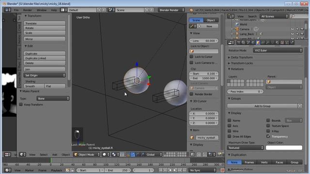310x174 pixels.
Task: Enable the Name display checkbox
Action: pyautogui.click(x=229, y=120)
